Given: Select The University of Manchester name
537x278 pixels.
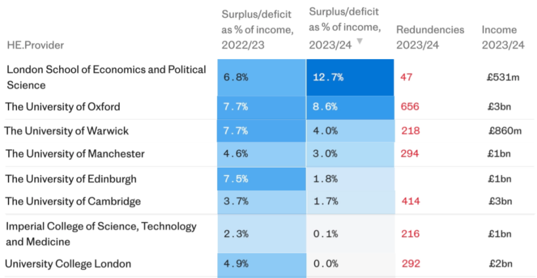Looking at the screenshot, I should click(75, 154).
